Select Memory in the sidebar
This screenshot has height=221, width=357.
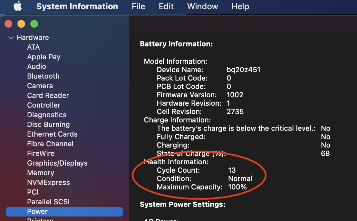(x=41, y=173)
